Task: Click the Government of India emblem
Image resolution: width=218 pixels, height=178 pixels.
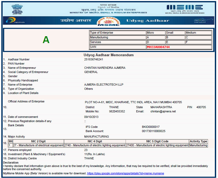Action: 17,9
